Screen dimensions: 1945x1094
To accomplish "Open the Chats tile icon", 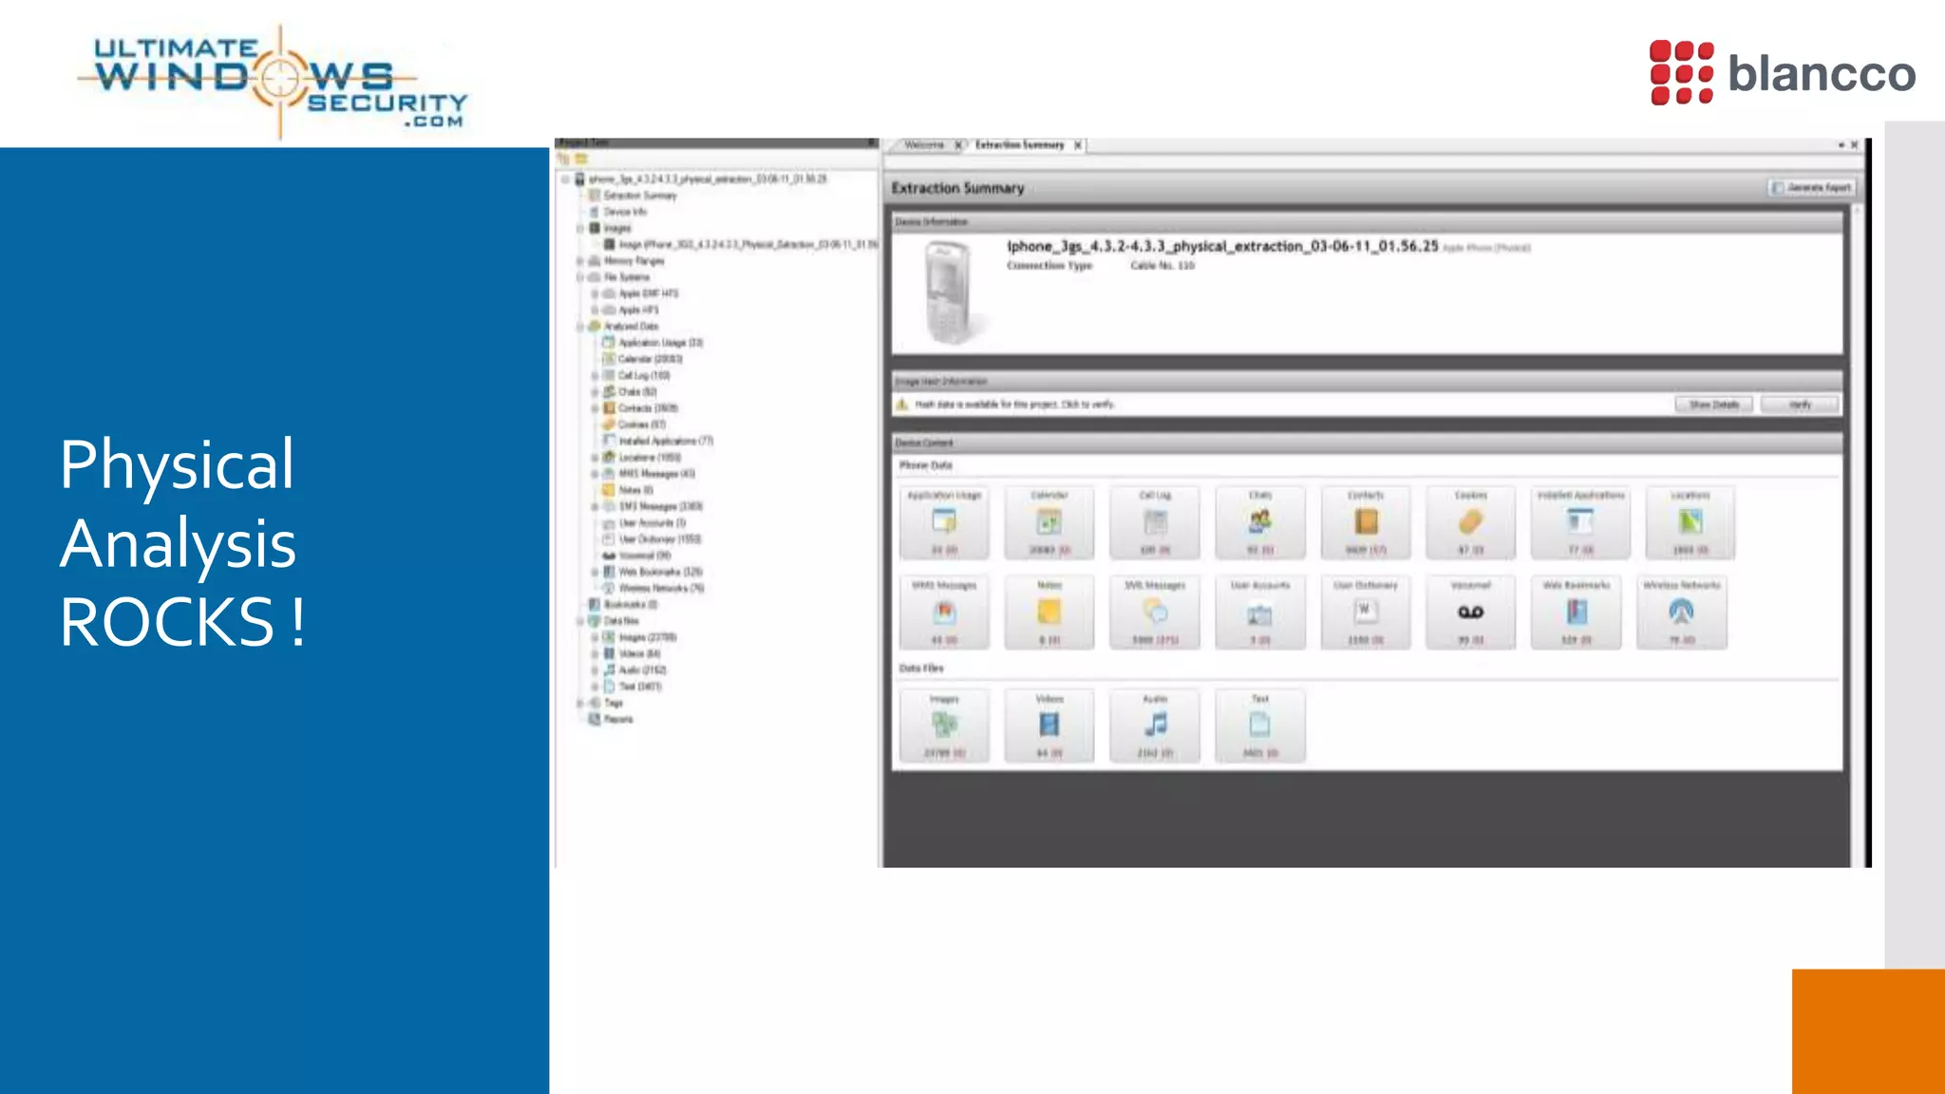I will (1260, 520).
